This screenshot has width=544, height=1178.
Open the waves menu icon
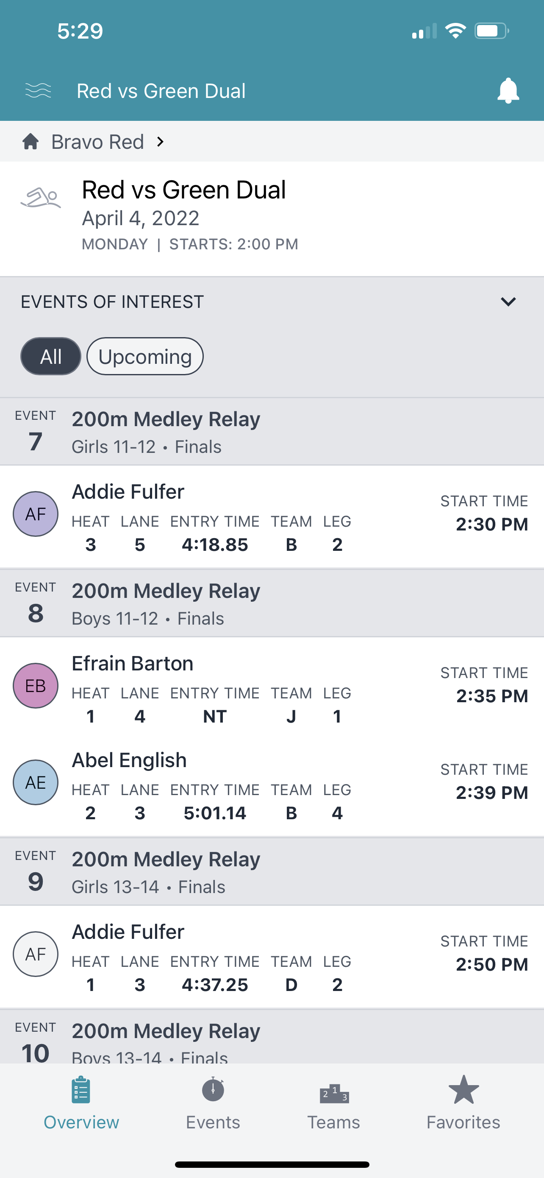pos(38,91)
